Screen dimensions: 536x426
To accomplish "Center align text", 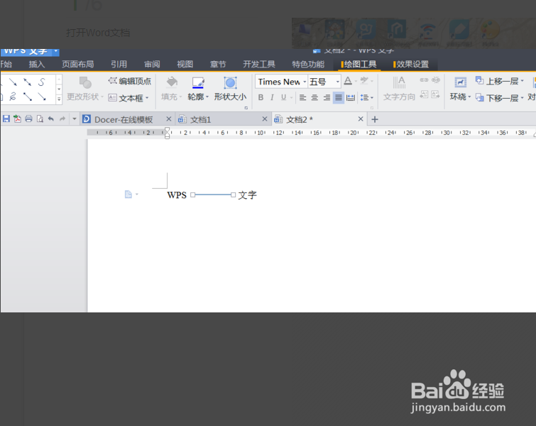I will click(x=315, y=97).
